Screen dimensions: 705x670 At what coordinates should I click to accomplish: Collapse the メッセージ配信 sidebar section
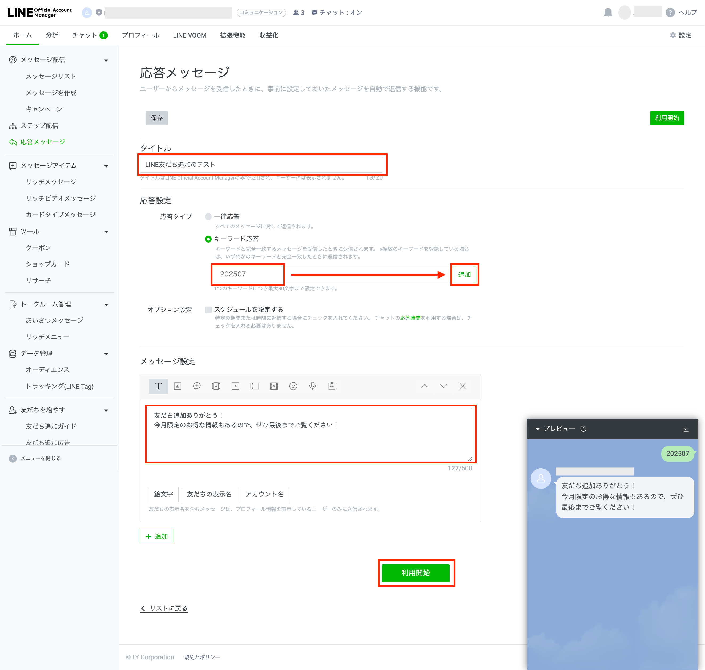[x=106, y=60]
